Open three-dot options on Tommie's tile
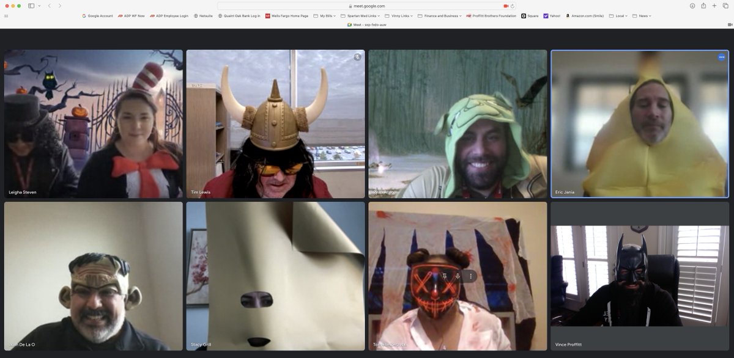734x358 pixels. (470, 276)
